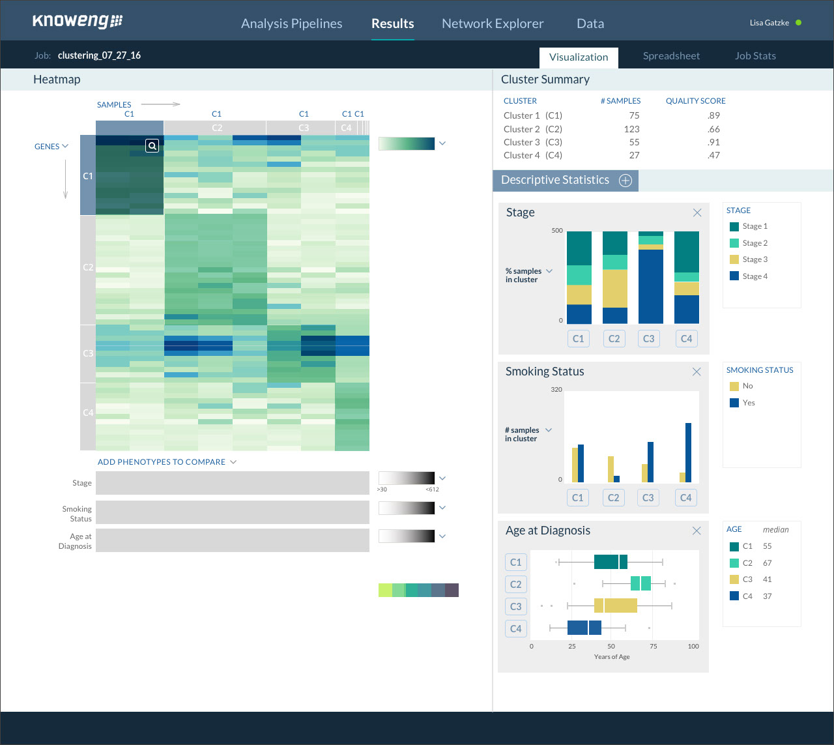Expand the GENES dropdown
The height and width of the screenshot is (745, 834).
click(51, 147)
